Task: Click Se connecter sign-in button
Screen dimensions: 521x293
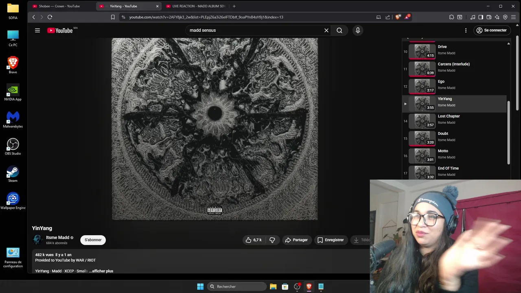Action: pos(491,30)
